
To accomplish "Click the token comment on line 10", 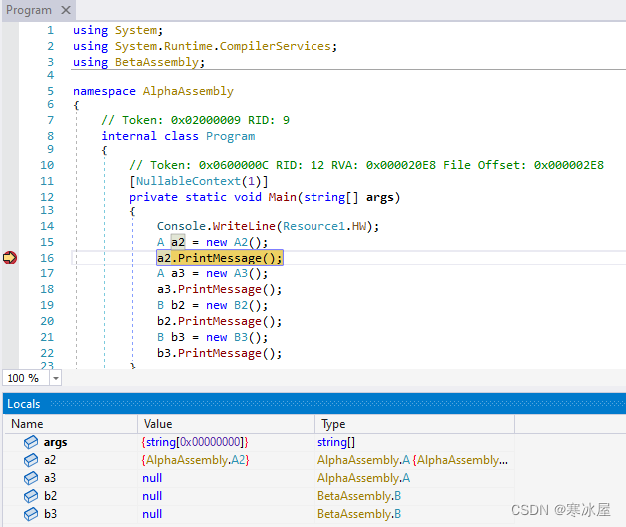I will point(366,165).
